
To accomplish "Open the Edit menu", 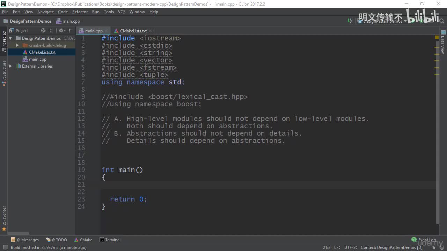I will point(16,12).
